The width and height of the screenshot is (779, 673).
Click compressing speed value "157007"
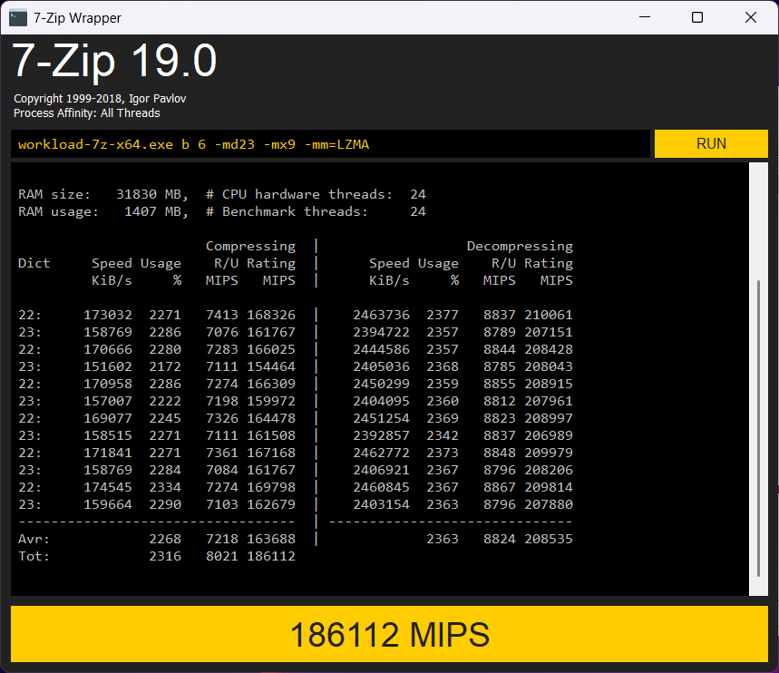coord(108,401)
